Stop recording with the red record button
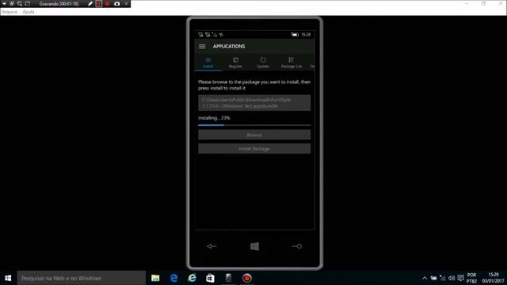This screenshot has height=285, width=507. tap(108, 3)
